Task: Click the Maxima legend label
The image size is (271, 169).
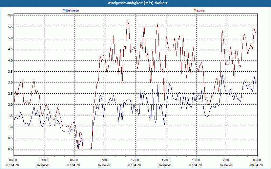Action: tap(199, 10)
